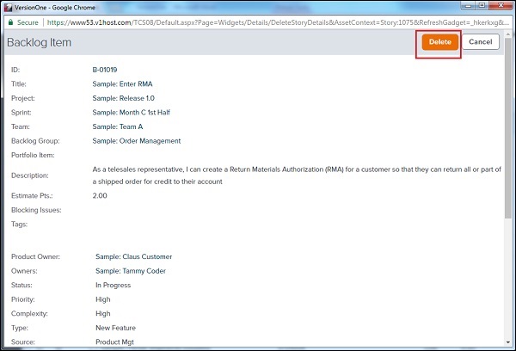Click the VersionOne favicon in title bar
The image size is (516, 351).
coord(8,7)
